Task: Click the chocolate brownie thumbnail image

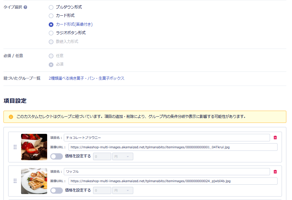Action: point(34,147)
